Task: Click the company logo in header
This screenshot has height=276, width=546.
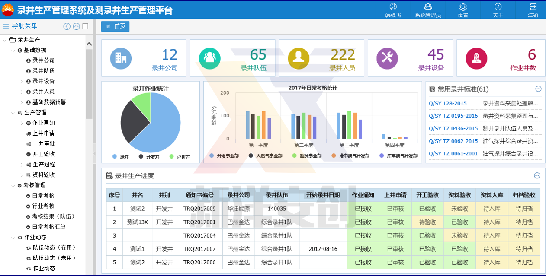Action: click(8, 9)
